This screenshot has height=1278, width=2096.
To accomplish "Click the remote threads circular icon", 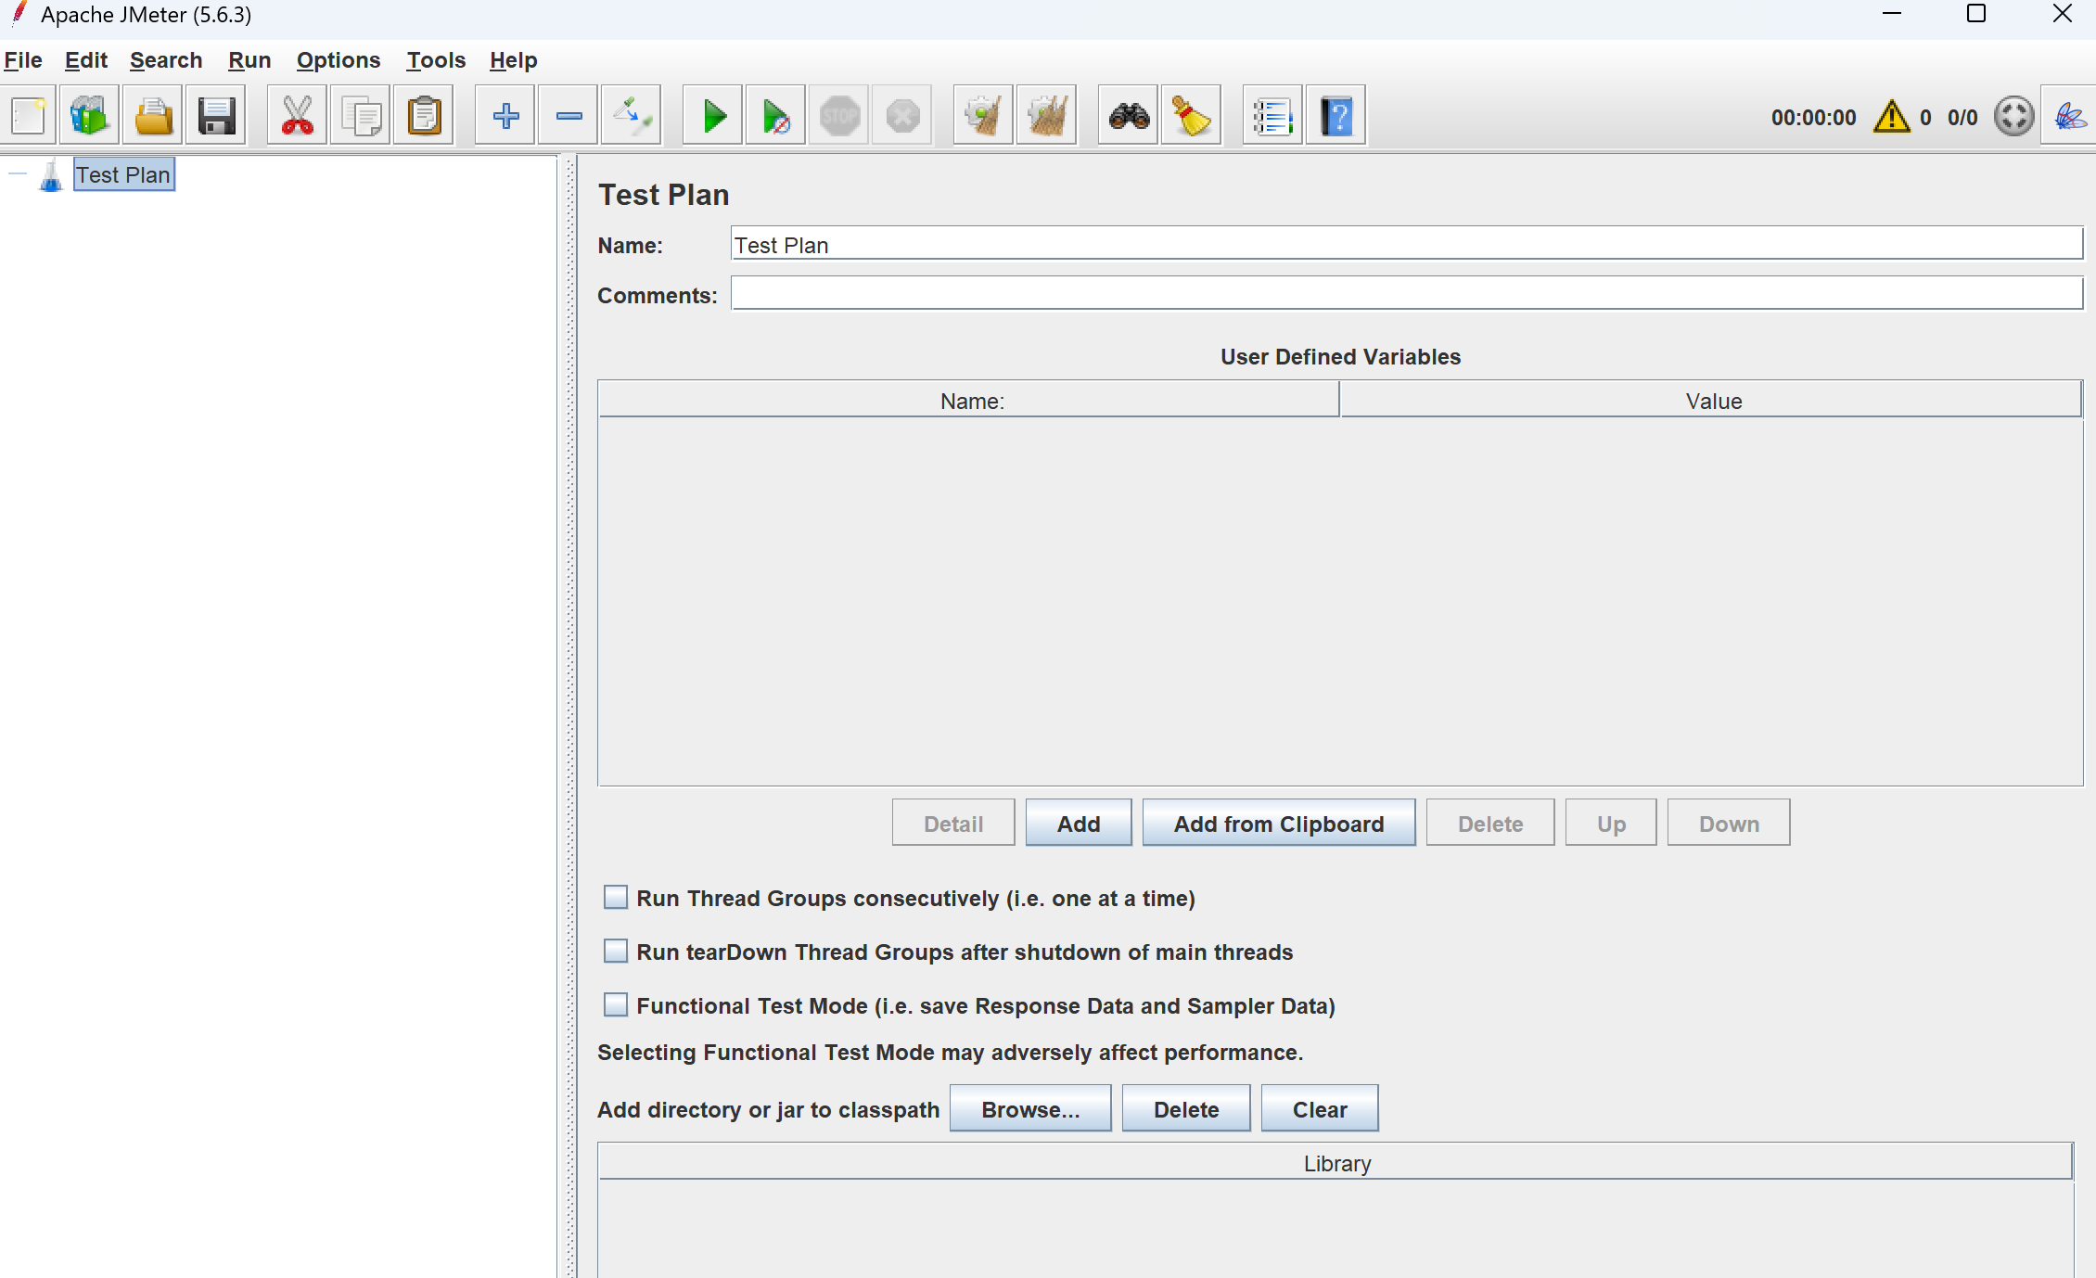I will point(2014,117).
